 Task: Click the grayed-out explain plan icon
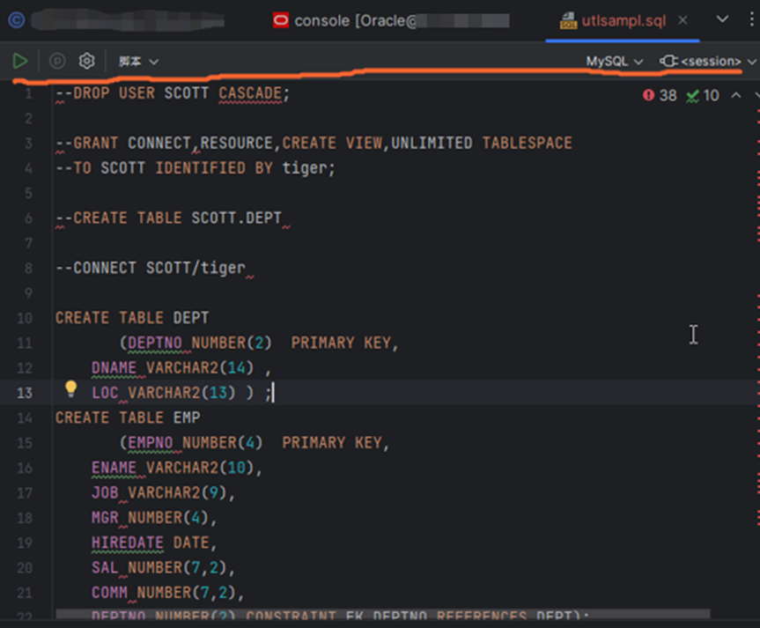(57, 61)
